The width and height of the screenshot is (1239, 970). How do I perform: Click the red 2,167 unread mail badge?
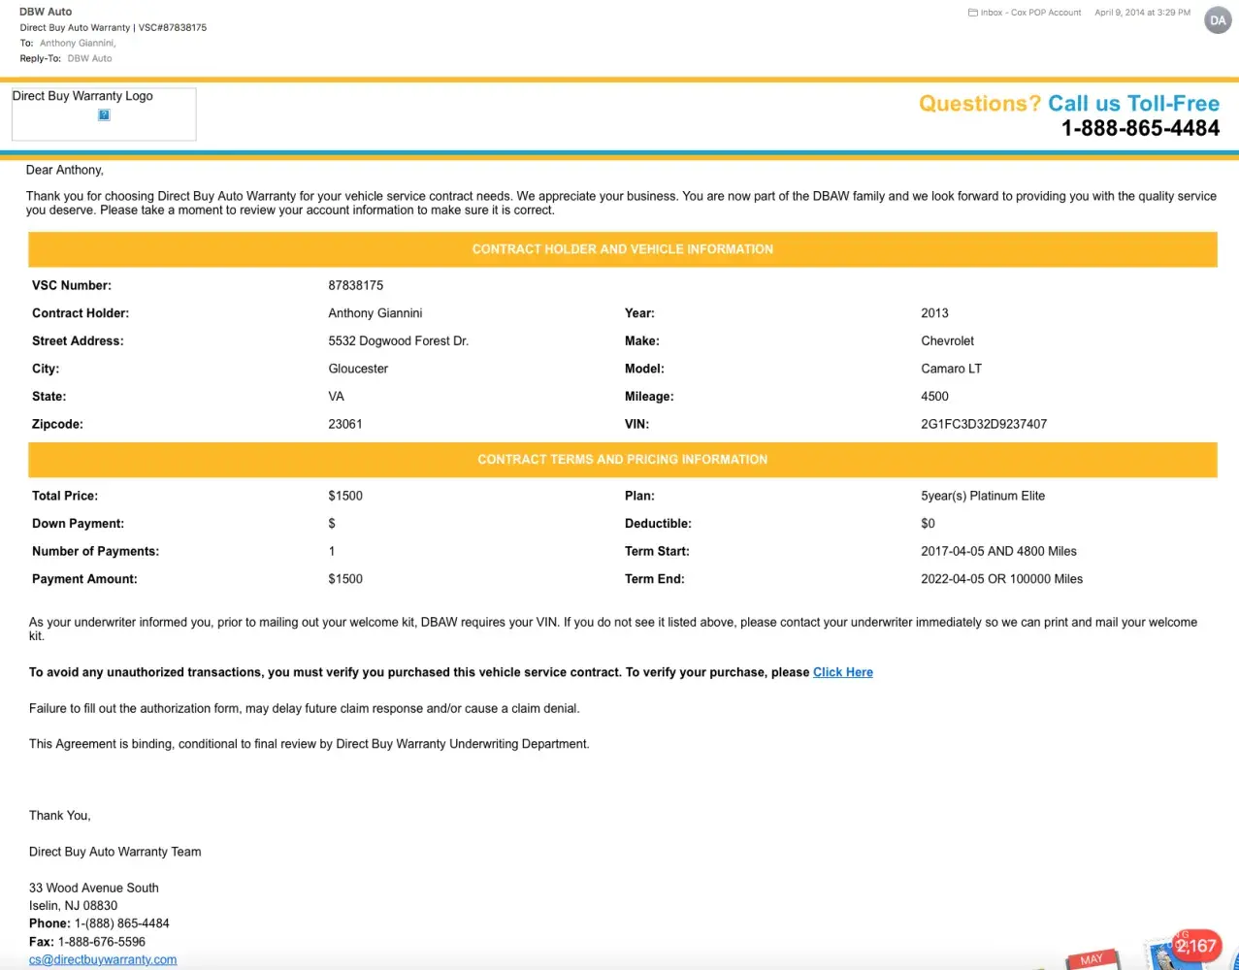coord(1196,946)
